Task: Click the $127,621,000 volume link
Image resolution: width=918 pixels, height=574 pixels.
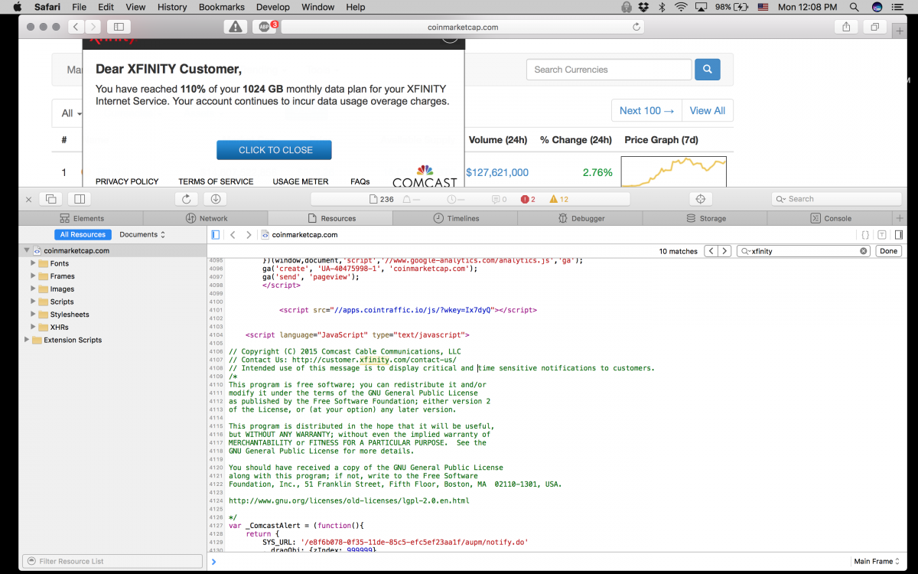Action: 497,172
